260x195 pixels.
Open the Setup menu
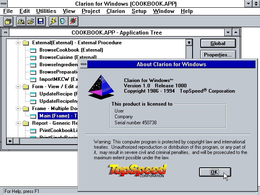click(139, 11)
